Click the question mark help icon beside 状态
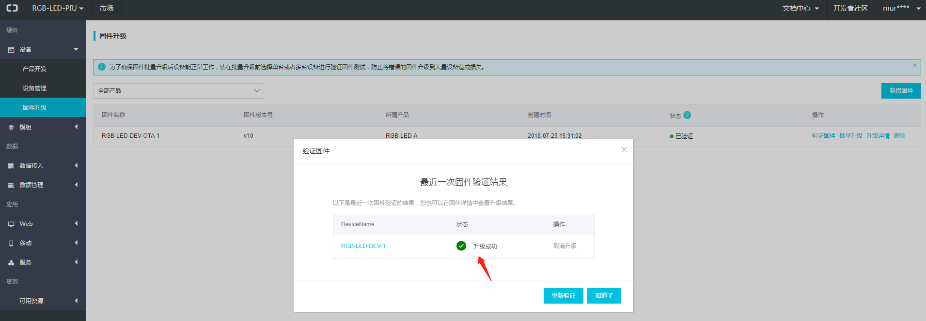Viewport: 926px width, 321px height. [687, 115]
